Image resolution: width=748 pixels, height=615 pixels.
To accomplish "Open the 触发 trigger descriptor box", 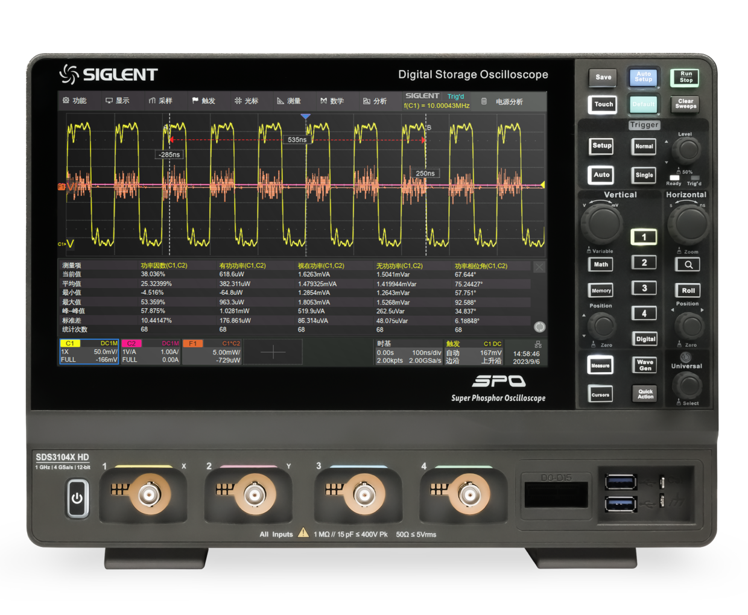I will [x=474, y=352].
